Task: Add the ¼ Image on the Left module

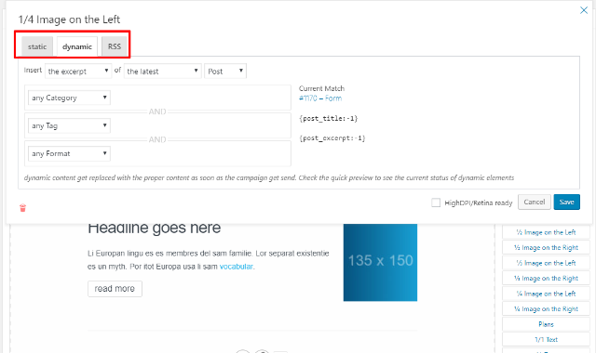Action: [x=546, y=294]
